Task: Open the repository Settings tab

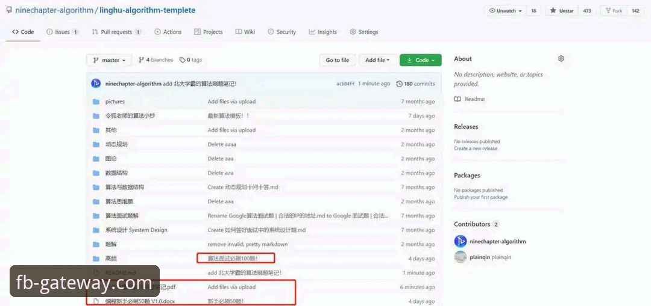Action: [364, 32]
